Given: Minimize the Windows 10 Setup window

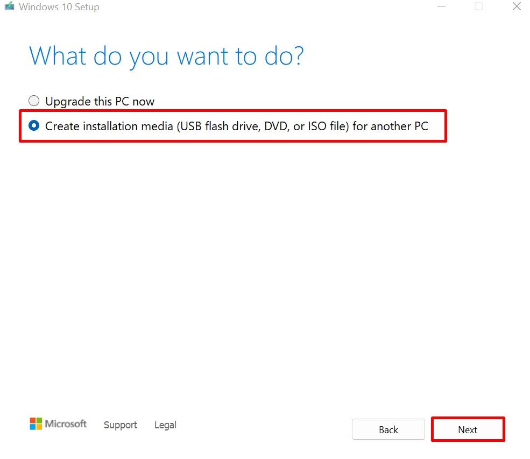Looking at the screenshot, I should pos(441,6).
